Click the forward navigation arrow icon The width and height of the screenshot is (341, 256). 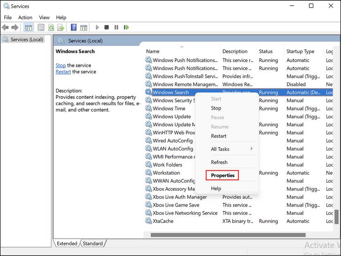15,27
